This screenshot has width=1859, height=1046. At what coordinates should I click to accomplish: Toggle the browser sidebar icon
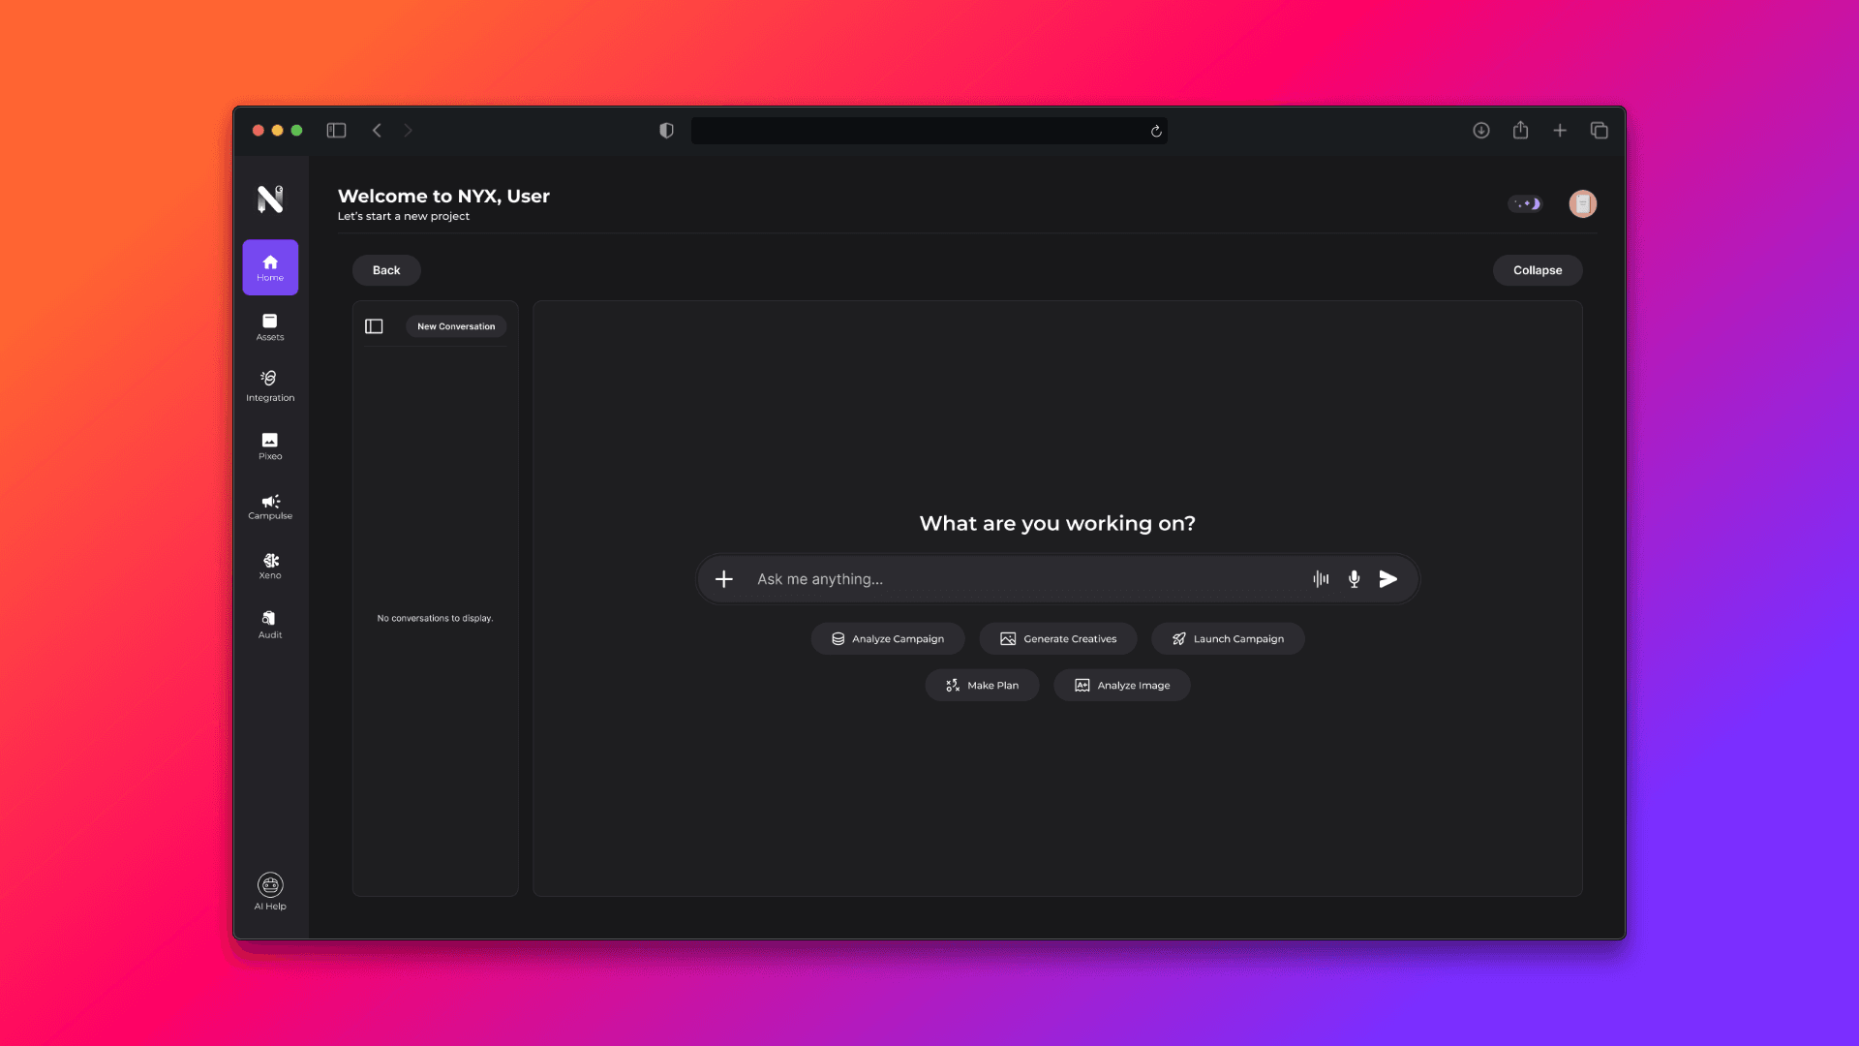point(336,131)
